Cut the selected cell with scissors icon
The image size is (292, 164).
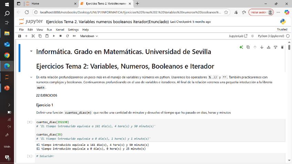click(33, 36)
